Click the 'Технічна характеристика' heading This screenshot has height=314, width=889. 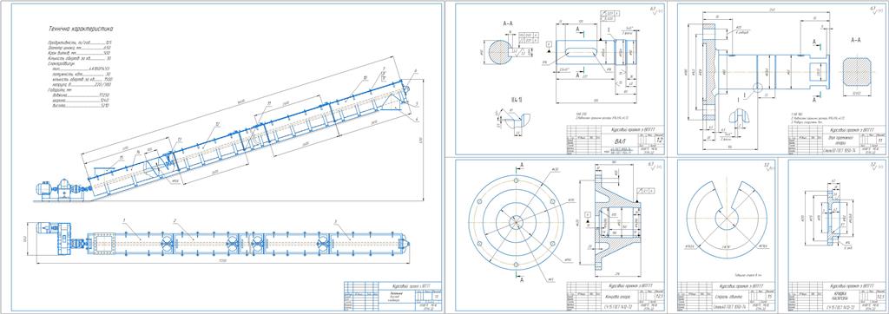(80, 28)
